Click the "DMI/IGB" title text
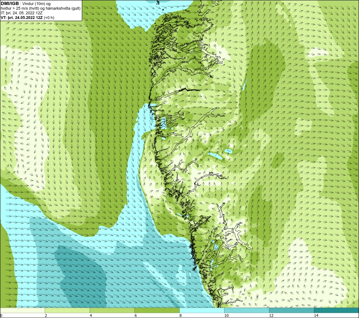359x318 pixels. click(x=10, y=4)
